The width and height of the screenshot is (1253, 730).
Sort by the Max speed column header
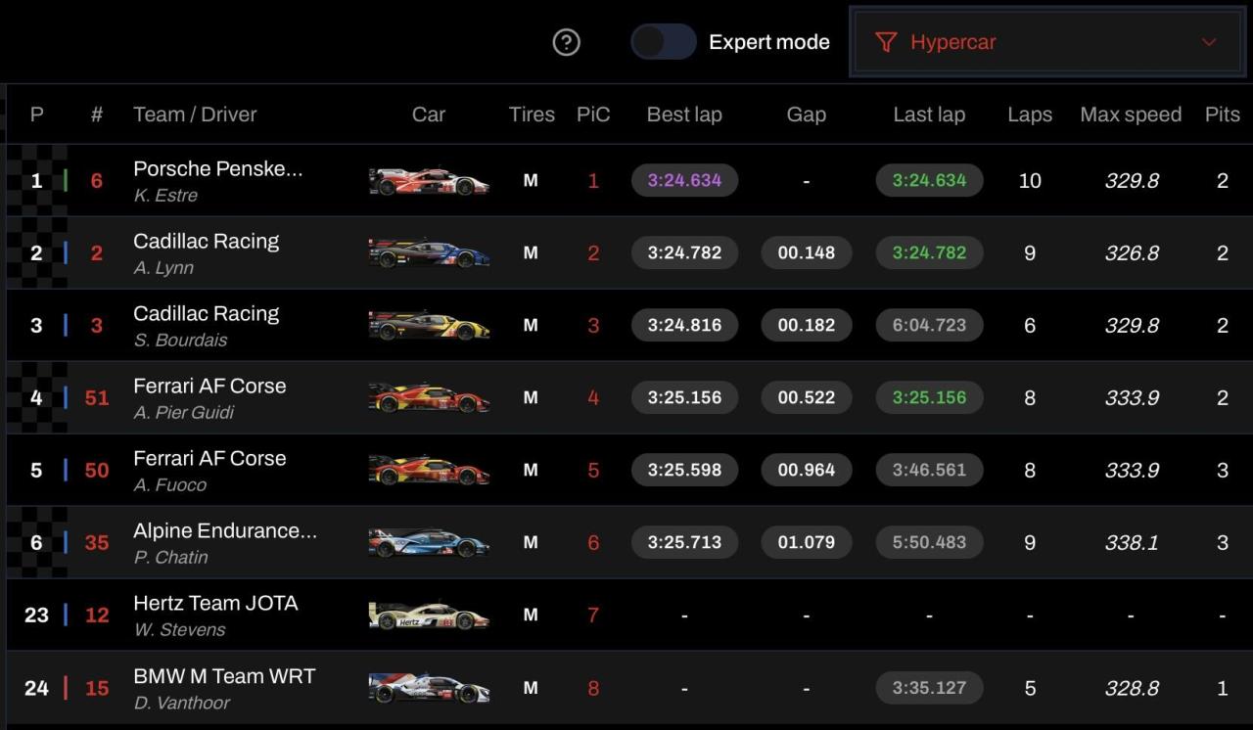click(x=1131, y=114)
